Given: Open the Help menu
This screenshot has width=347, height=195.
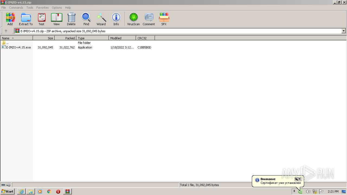Looking at the screenshot, I should pos(68,8).
